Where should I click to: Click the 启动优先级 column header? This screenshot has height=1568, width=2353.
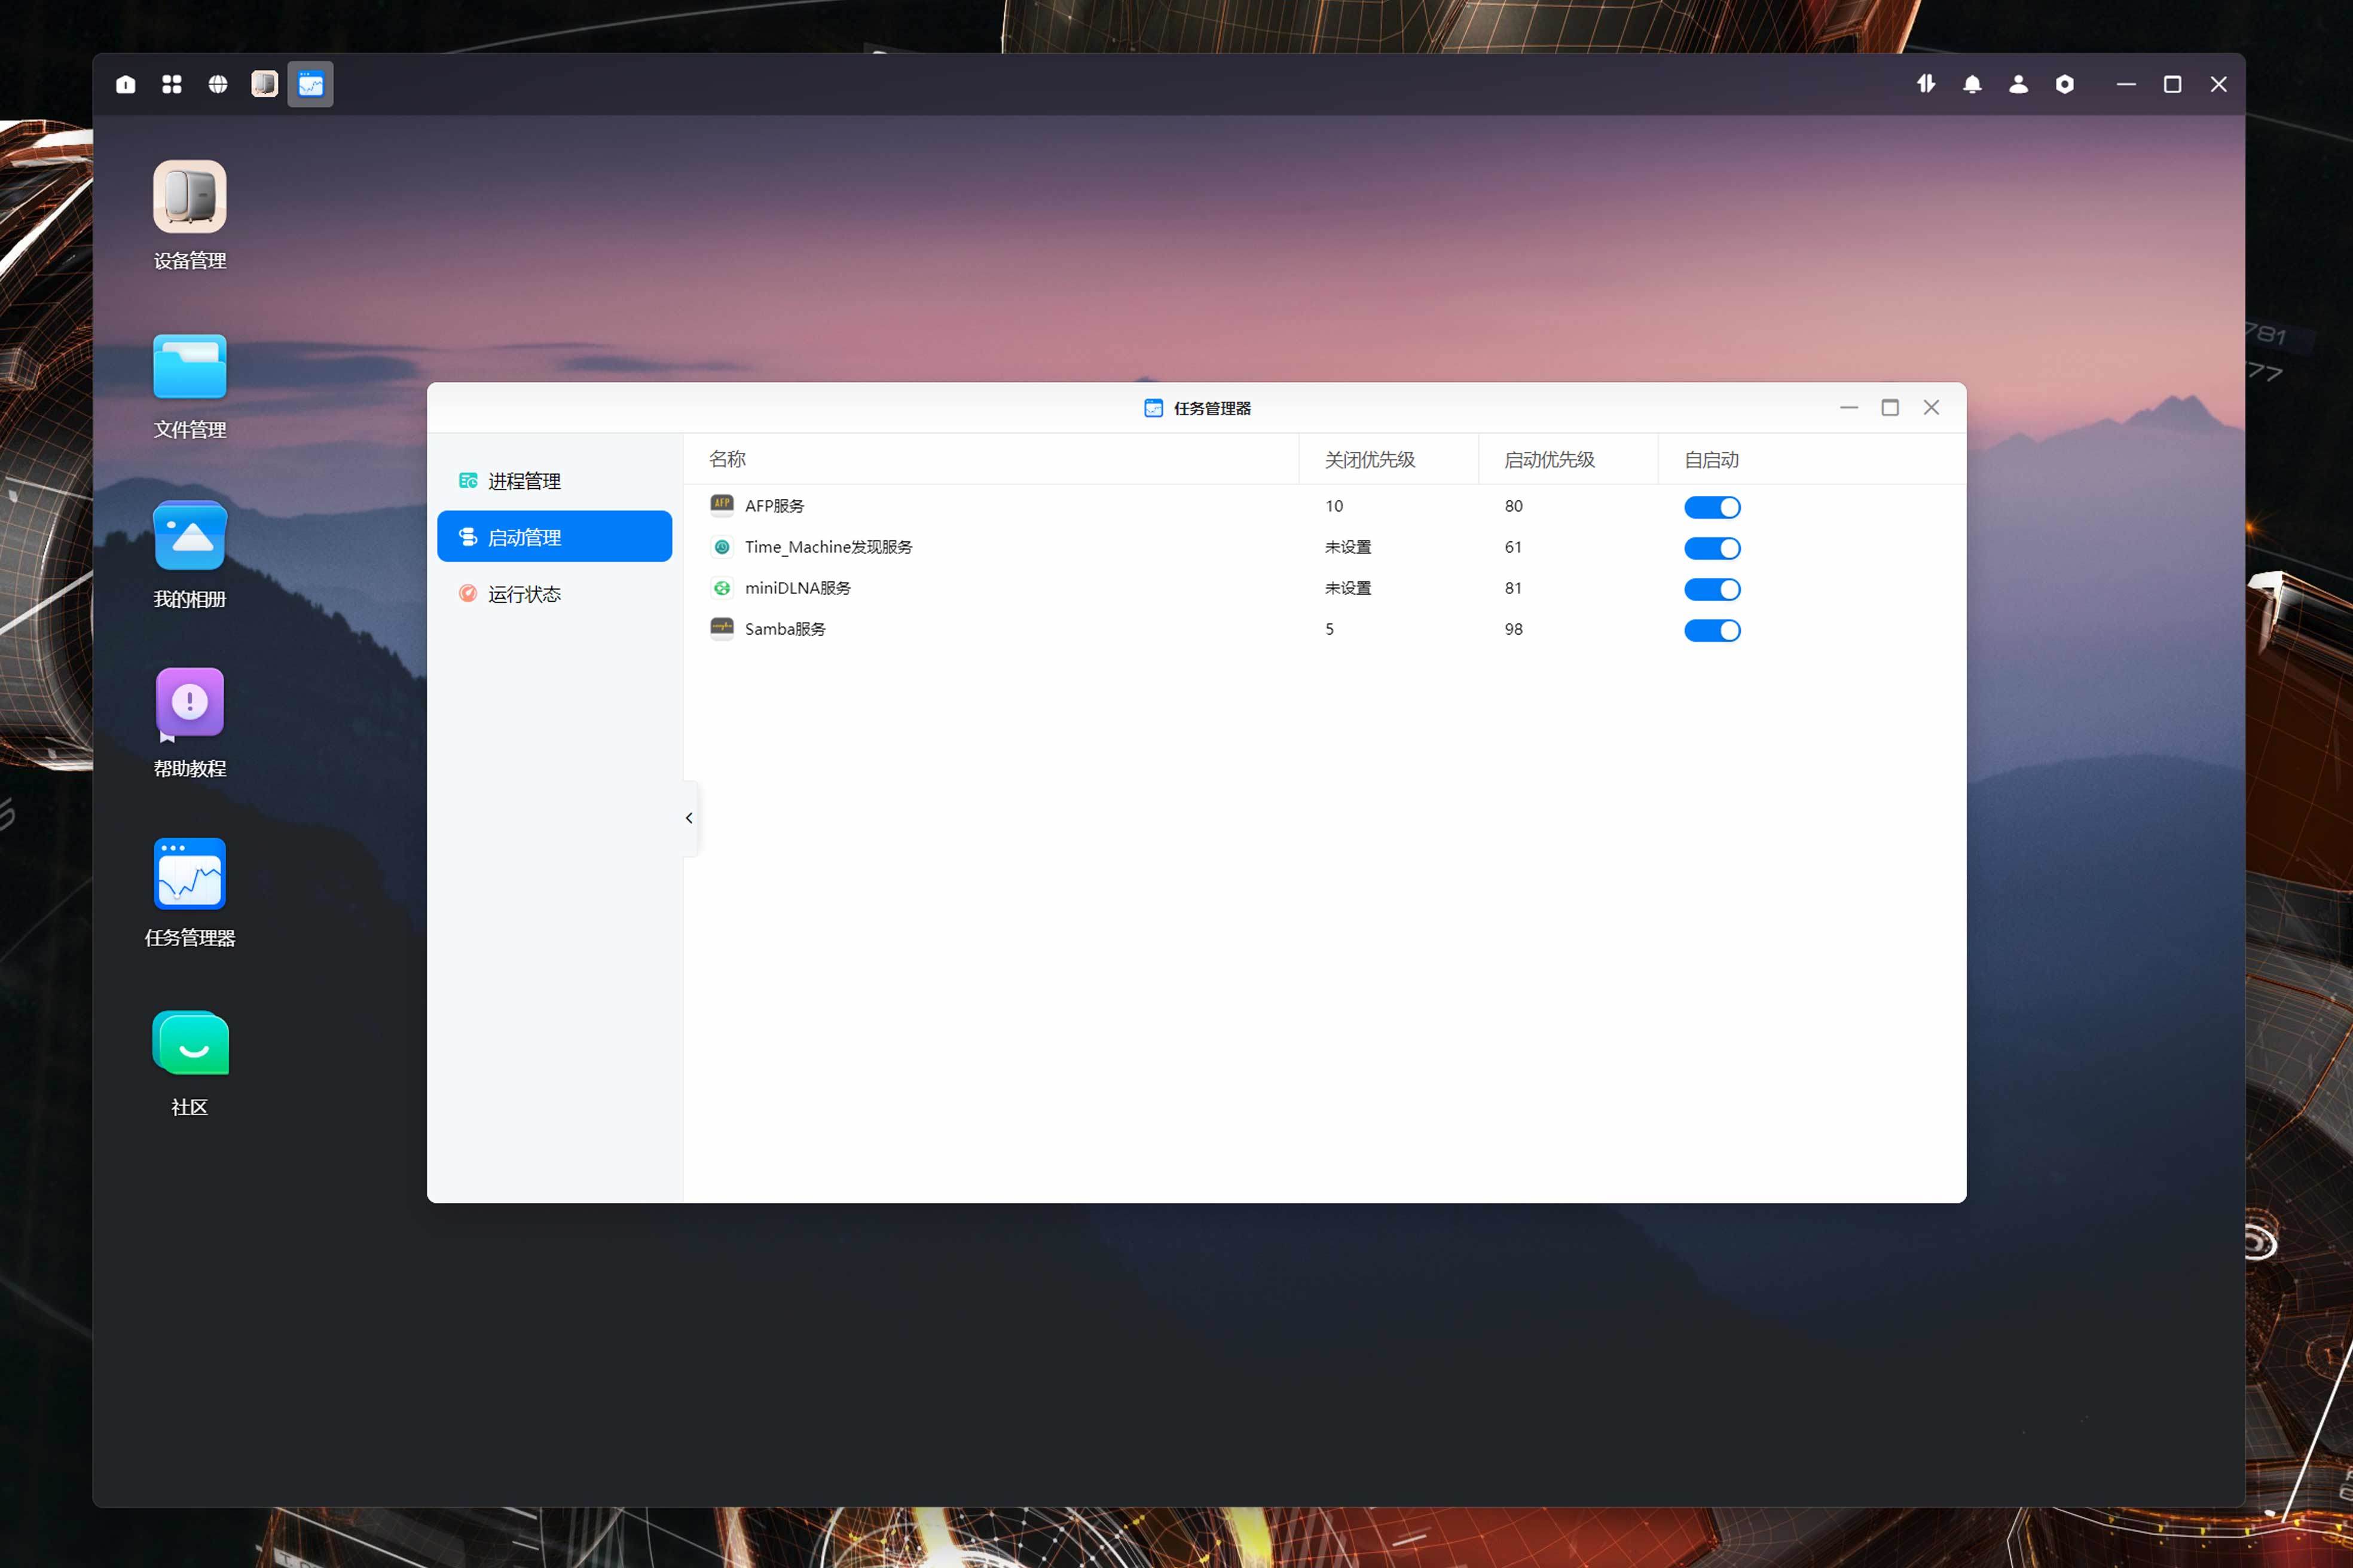[1549, 459]
